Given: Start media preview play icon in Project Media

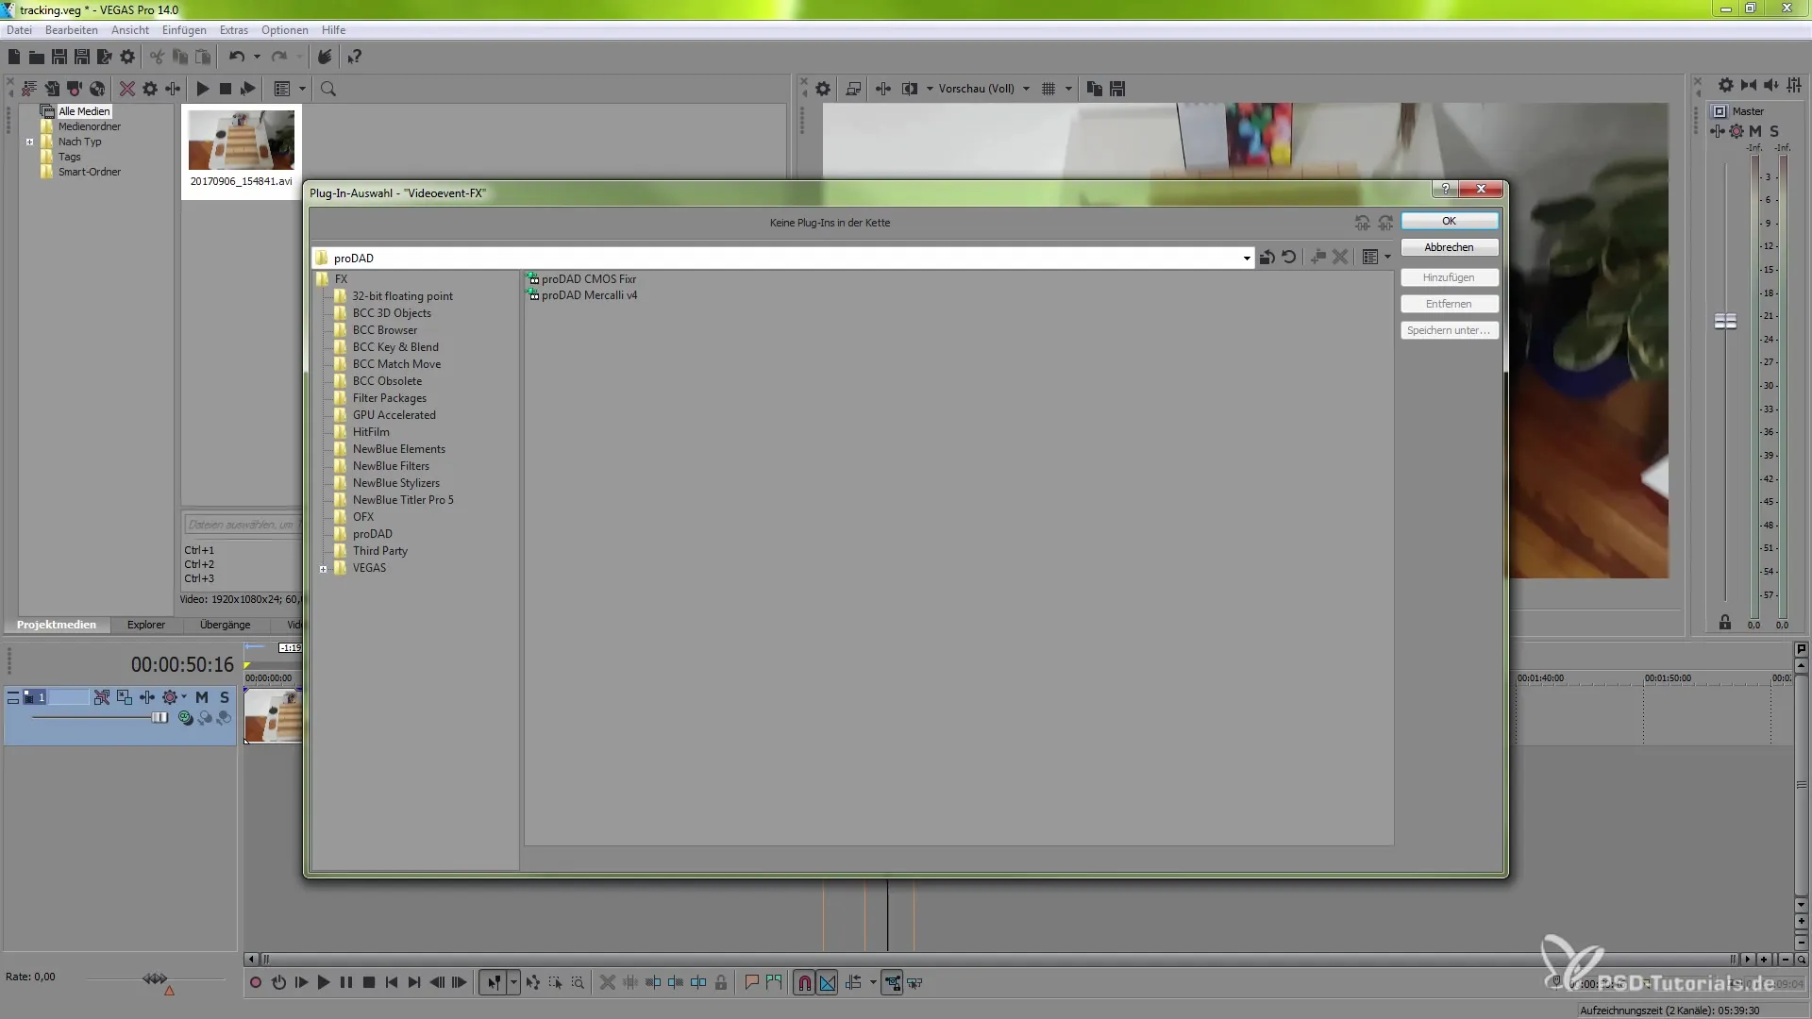Looking at the screenshot, I should 202,89.
